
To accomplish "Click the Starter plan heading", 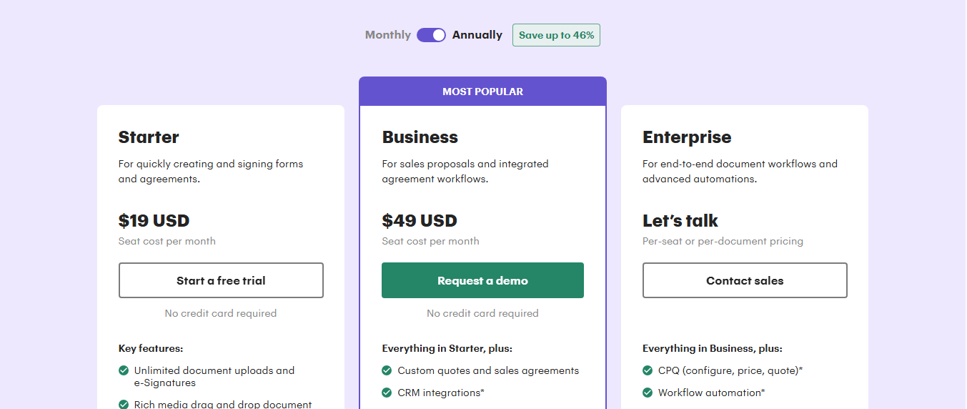I will [149, 137].
